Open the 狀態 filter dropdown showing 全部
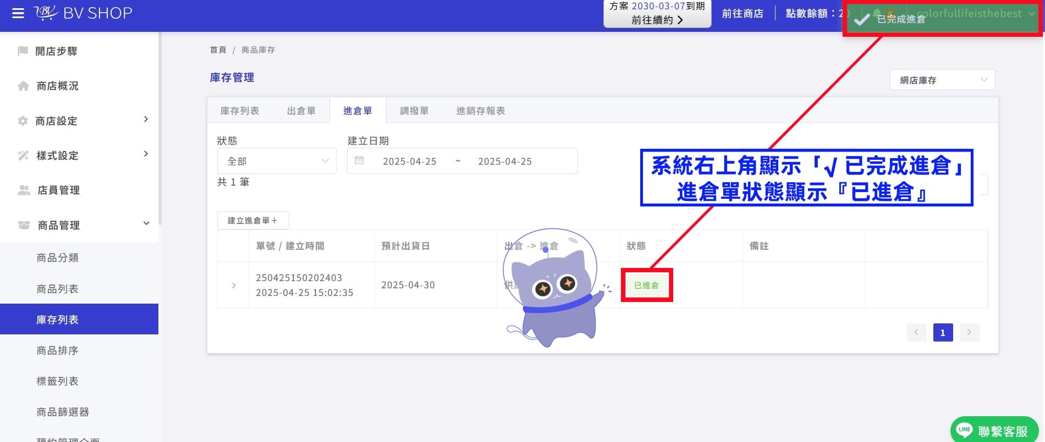Viewport: 1045px width, 442px height. point(277,161)
